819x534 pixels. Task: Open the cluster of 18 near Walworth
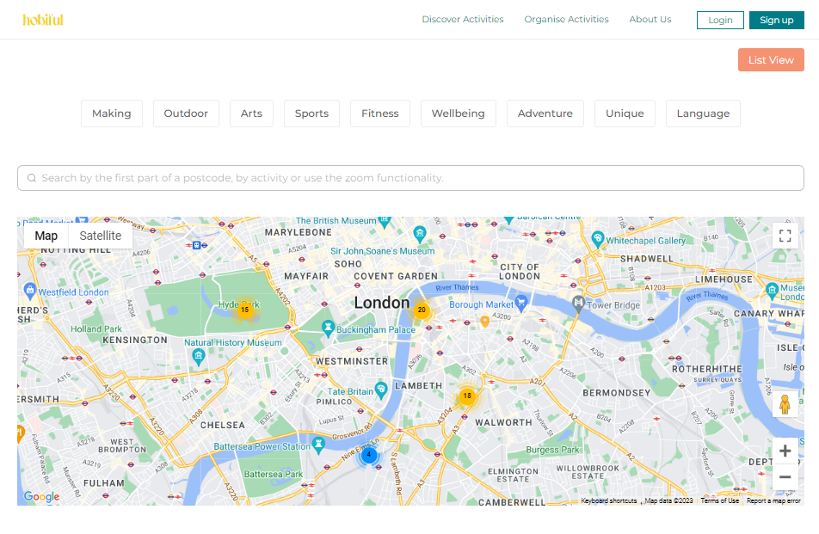coord(467,396)
